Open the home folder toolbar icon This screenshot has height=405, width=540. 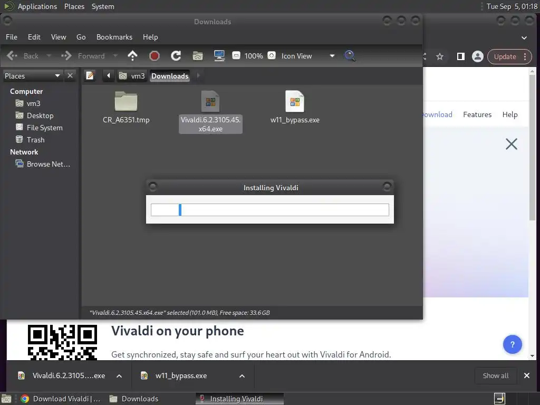(x=198, y=56)
